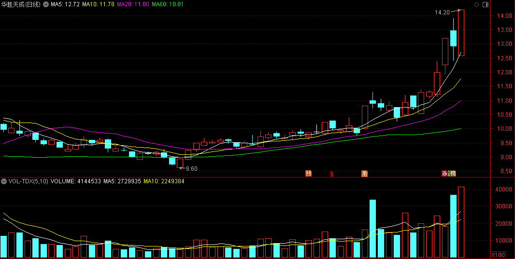Viewport: 515px width, 259px height.
Task: Open the red S signal marker
Action: click(332, 174)
